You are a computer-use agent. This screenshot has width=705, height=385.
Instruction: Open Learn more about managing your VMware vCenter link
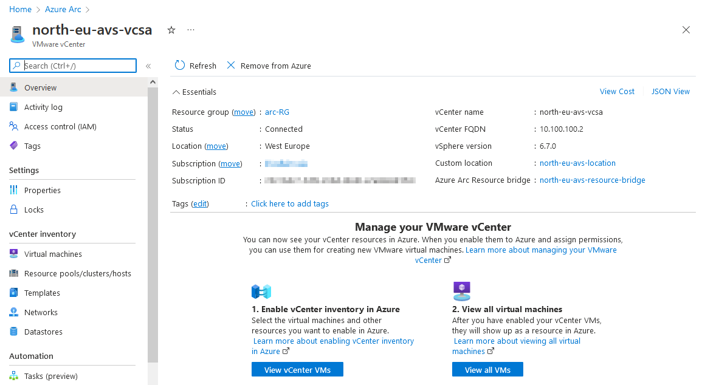point(541,250)
